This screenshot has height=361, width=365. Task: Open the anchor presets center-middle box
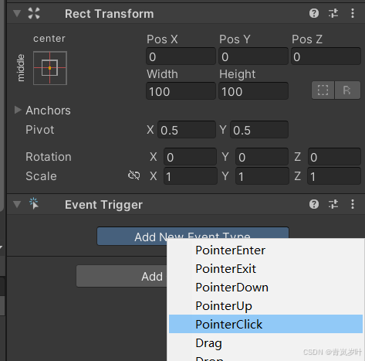50,68
